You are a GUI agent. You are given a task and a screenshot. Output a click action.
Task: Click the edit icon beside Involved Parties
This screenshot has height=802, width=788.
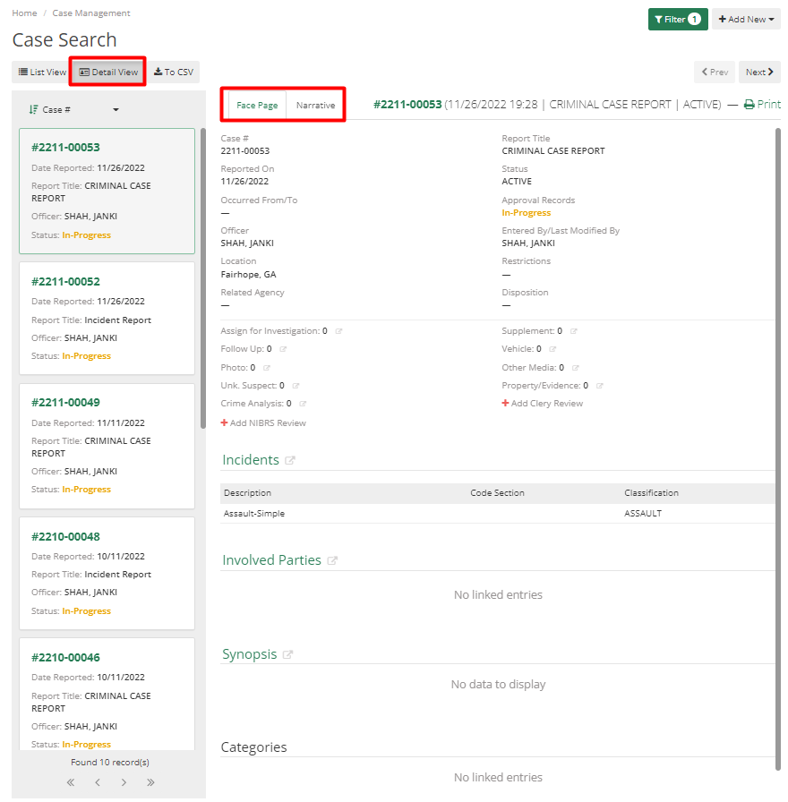pyautogui.click(x=332, y=559)
